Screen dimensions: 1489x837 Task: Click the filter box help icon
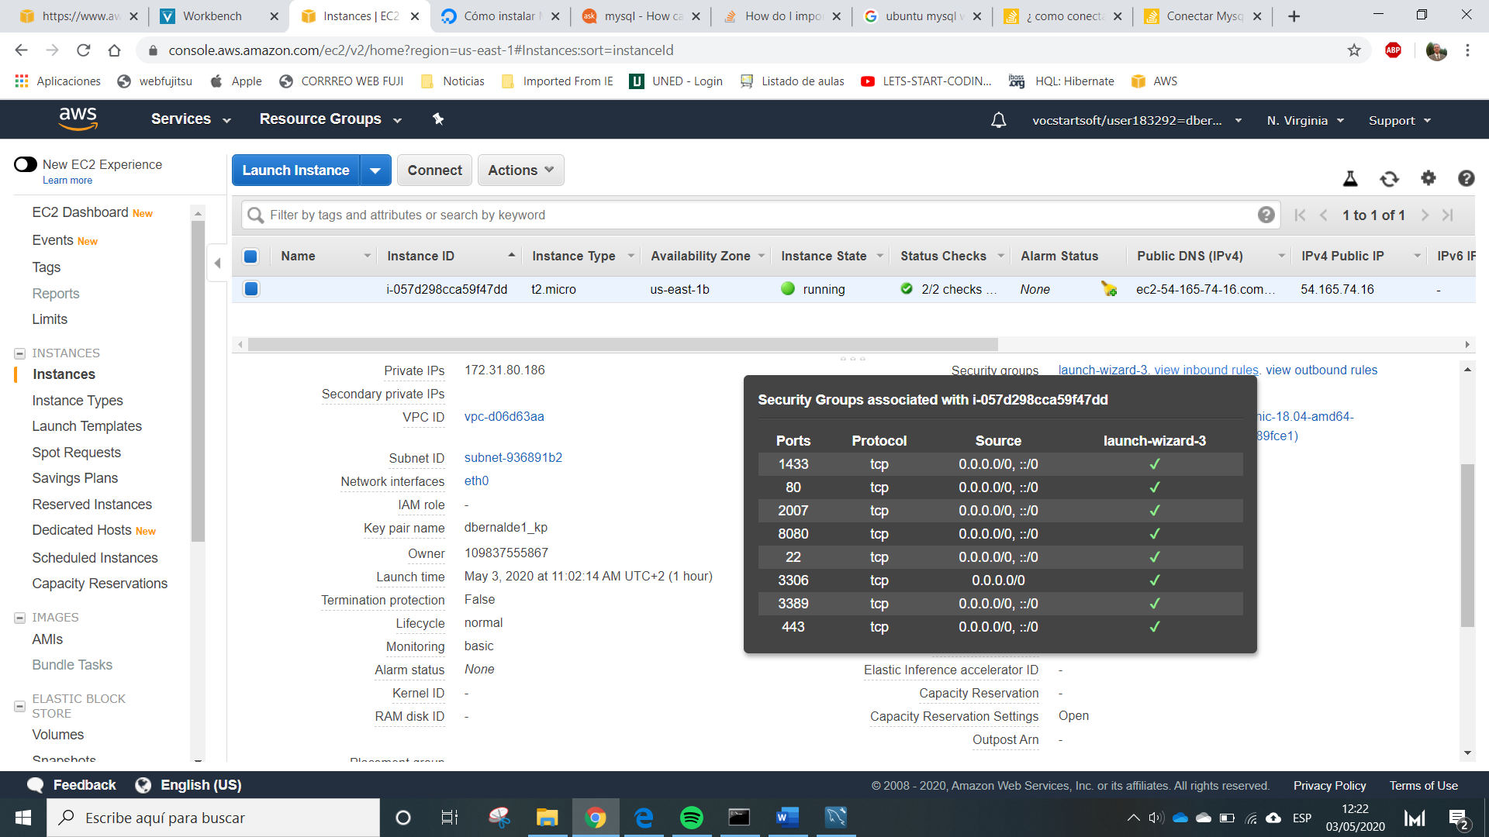[1266, 215]
